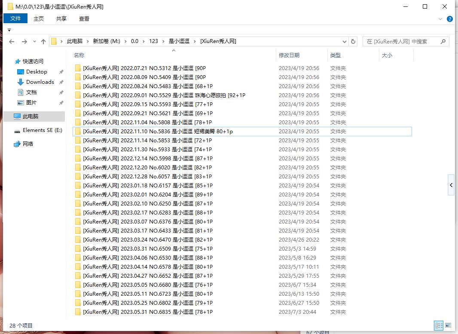Refresh the current folder view

click(x=353, y=42)
